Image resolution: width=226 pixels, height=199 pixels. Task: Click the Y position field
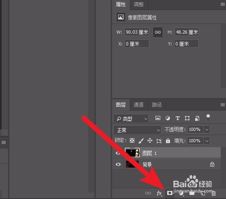pos(186,44)
